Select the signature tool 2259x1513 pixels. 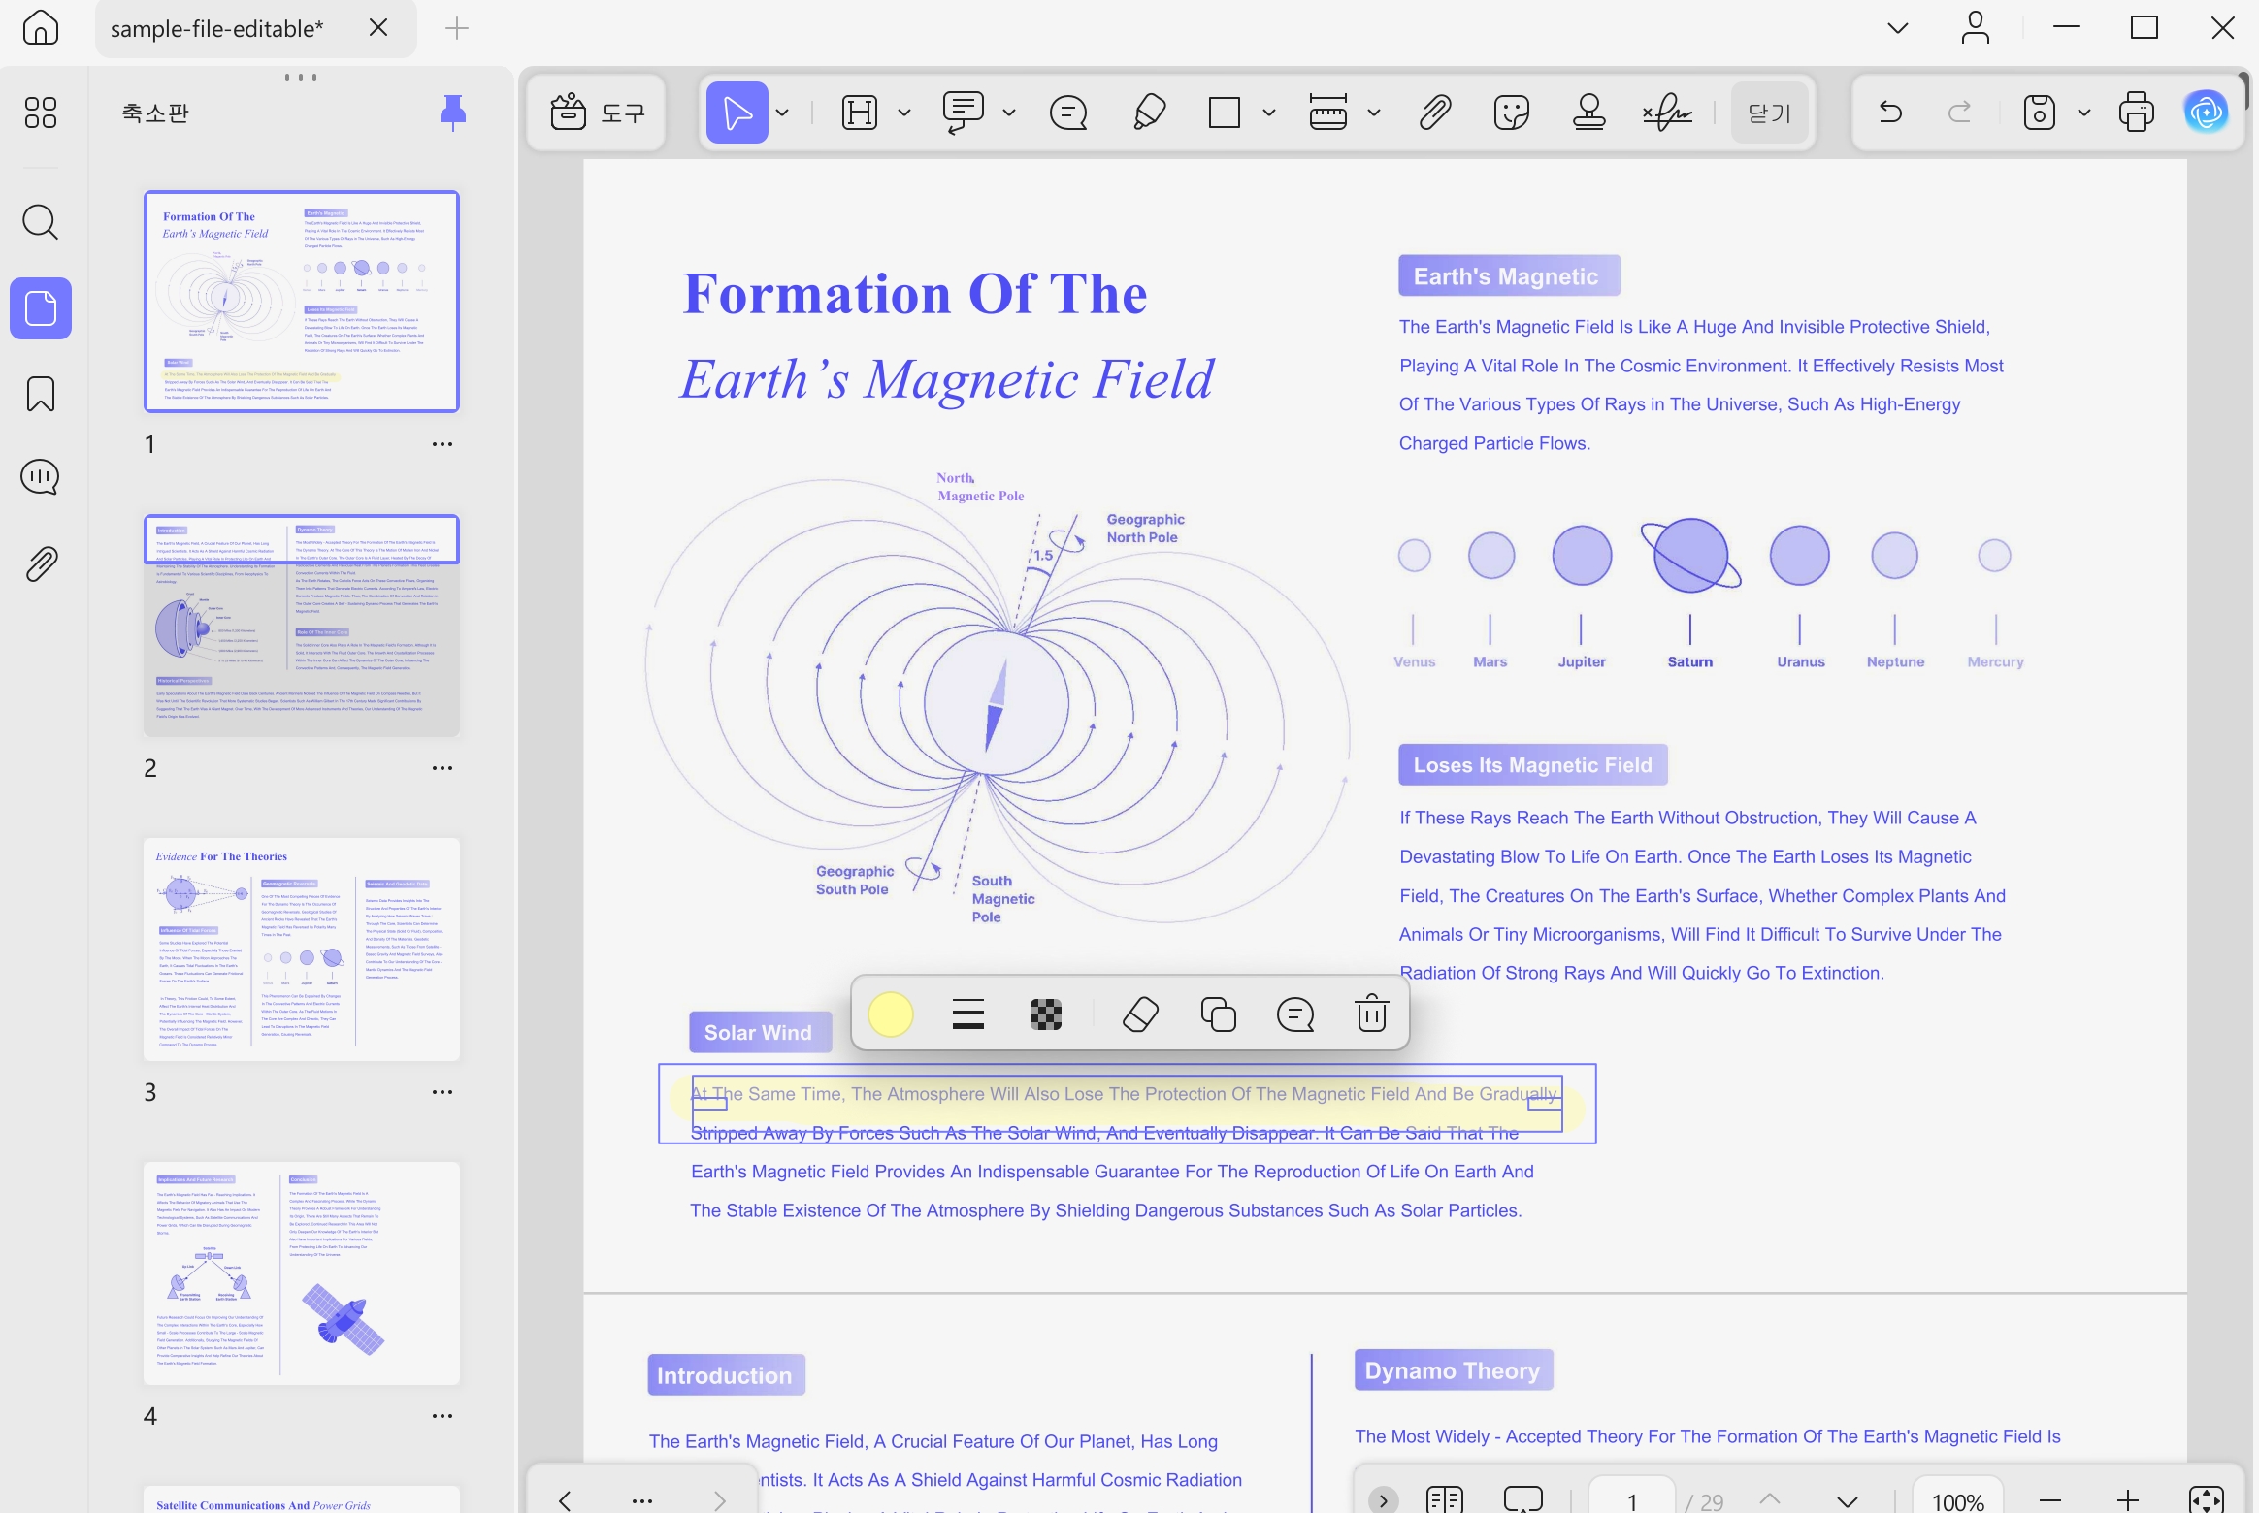[1667, 113]
